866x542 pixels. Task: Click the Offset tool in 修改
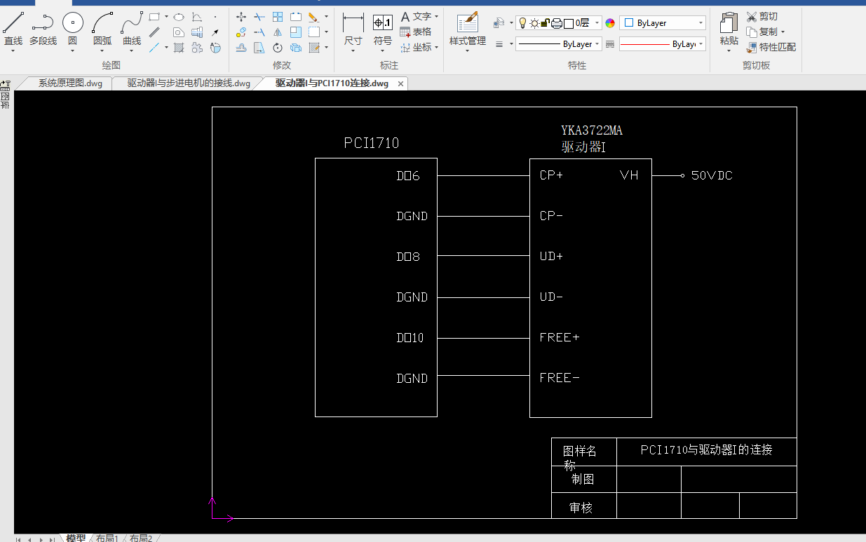point(241,48)
